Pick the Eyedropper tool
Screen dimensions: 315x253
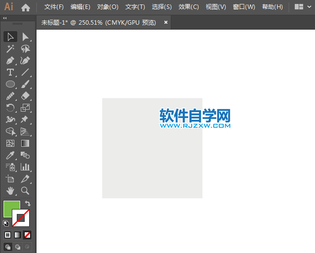(10, 155)
